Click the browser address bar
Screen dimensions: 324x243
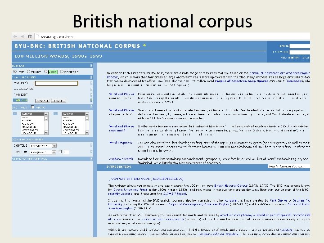(172, 36)
